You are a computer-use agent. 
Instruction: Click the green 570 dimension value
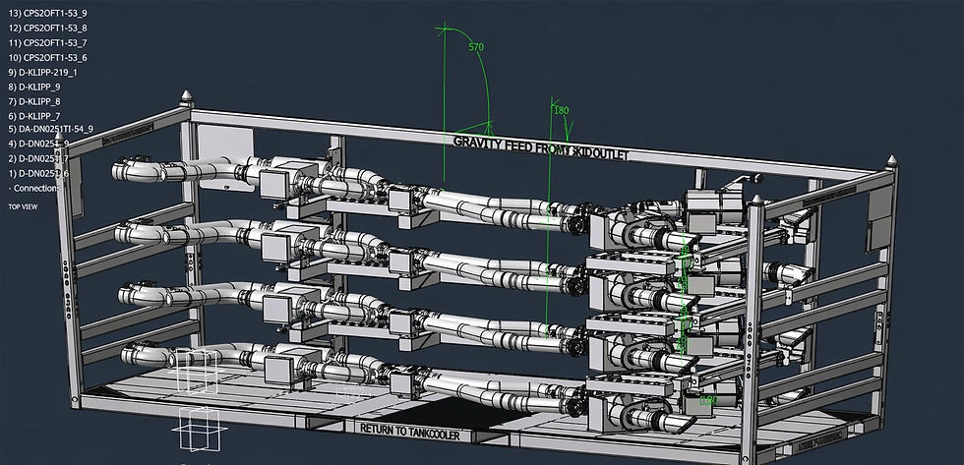tap(476, 46)
